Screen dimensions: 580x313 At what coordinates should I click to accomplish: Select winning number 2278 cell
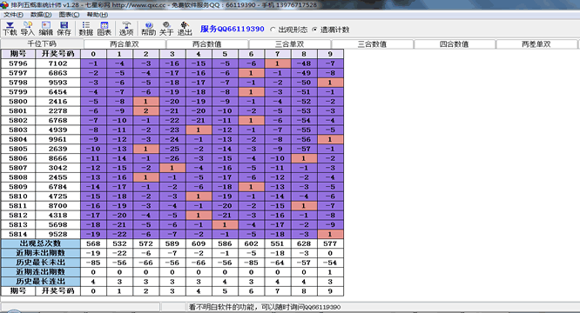[x=57, y=111]
